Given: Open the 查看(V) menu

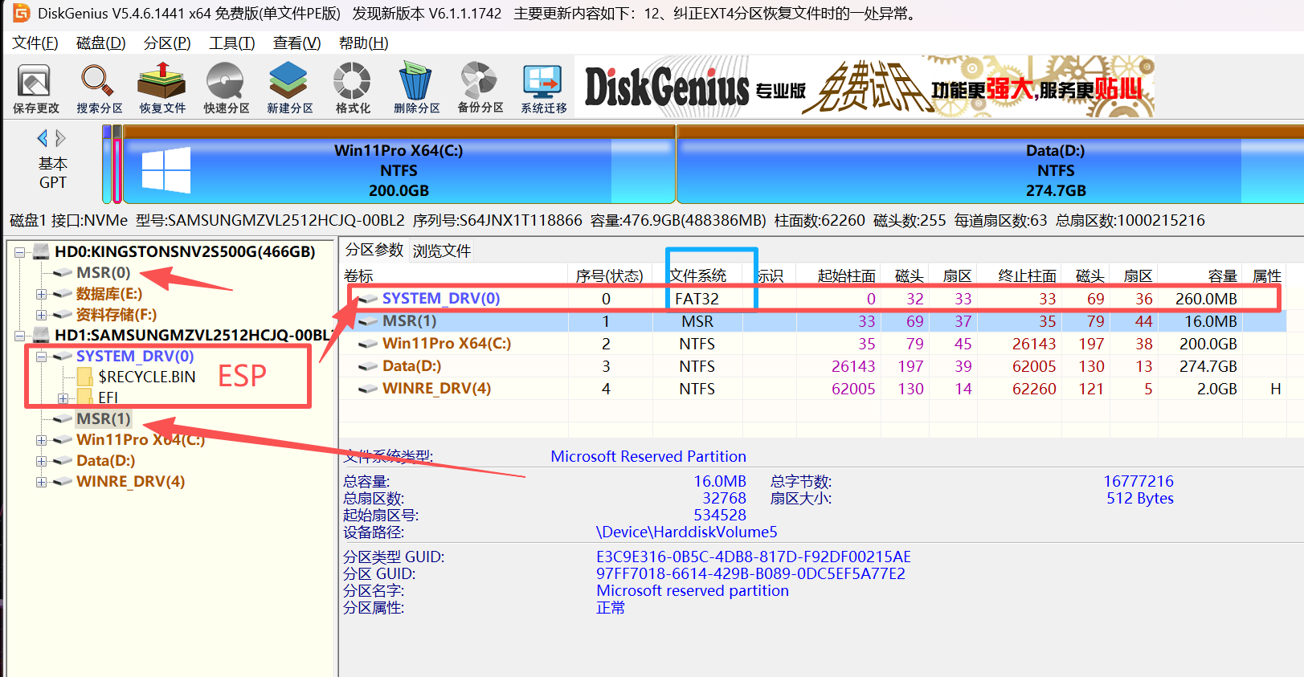Looking at the screenshot, I should click(296, 43).
